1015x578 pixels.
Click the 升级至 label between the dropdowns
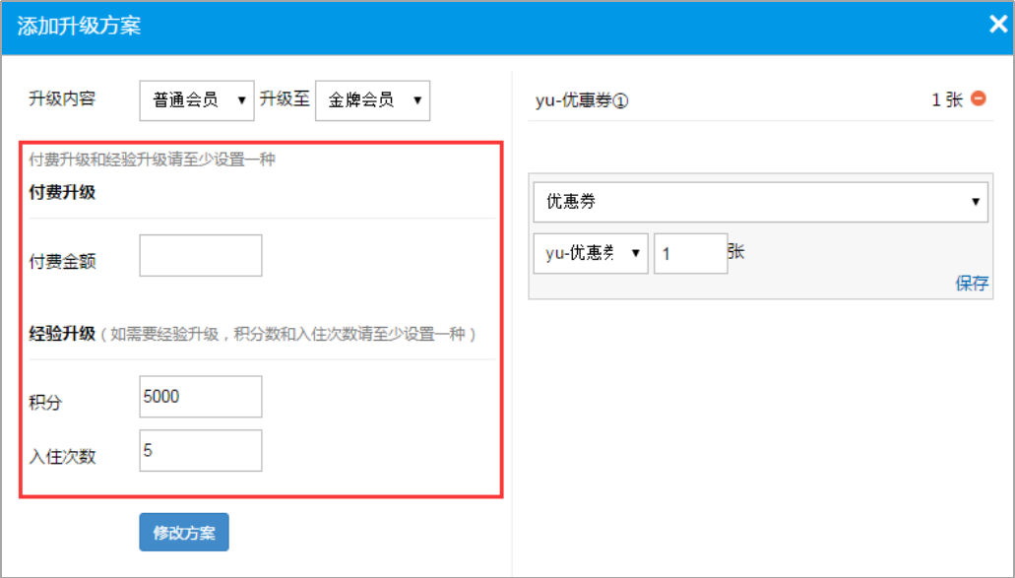[285, 100]
